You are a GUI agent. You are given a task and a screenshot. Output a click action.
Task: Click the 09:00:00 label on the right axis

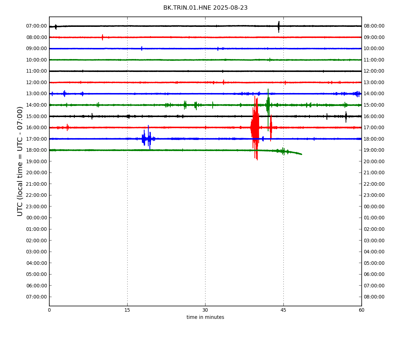coord(374,37)
